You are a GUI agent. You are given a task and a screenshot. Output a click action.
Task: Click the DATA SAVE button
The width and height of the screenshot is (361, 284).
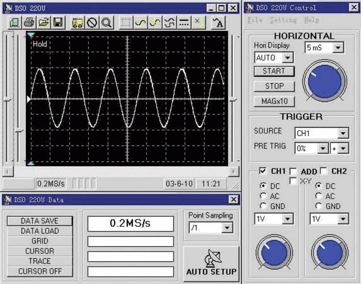click(x=40, y=220)
